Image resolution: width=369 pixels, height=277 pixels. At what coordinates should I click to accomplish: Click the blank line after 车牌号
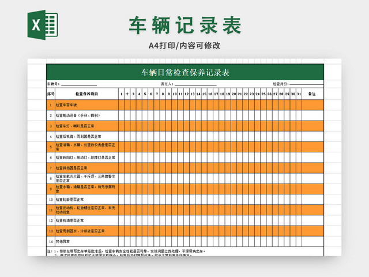[x=79, y=85]
